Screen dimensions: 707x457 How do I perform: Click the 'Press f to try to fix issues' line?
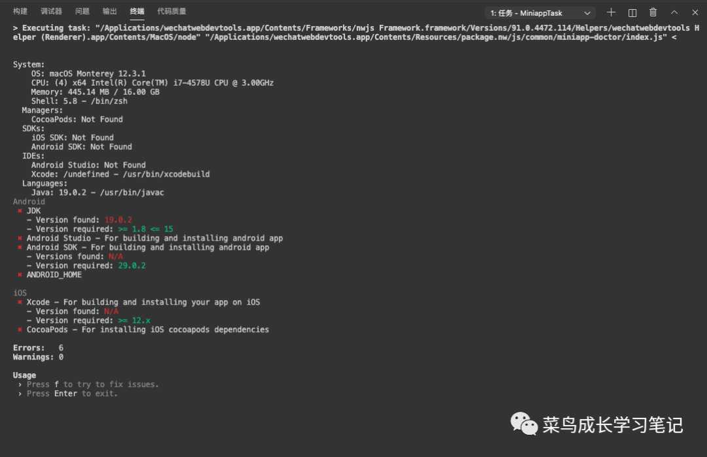click(89, 384)
